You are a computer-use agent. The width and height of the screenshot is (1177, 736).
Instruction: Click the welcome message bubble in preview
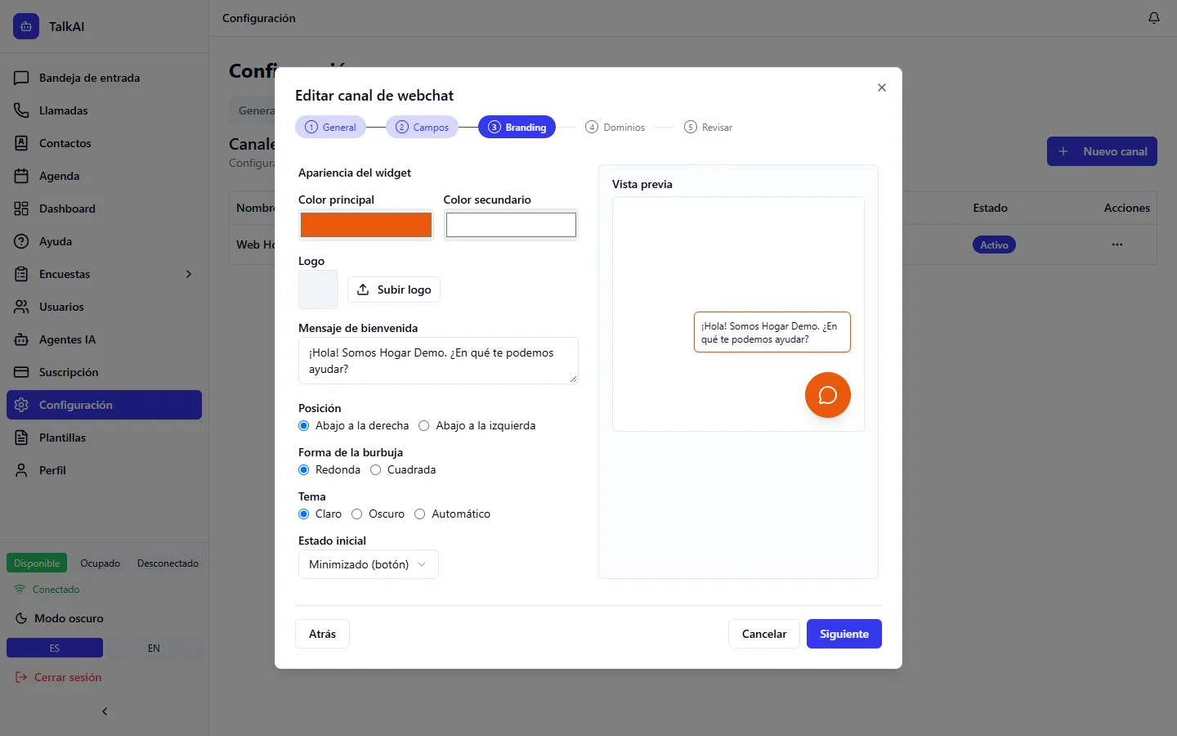coord(772,332)
